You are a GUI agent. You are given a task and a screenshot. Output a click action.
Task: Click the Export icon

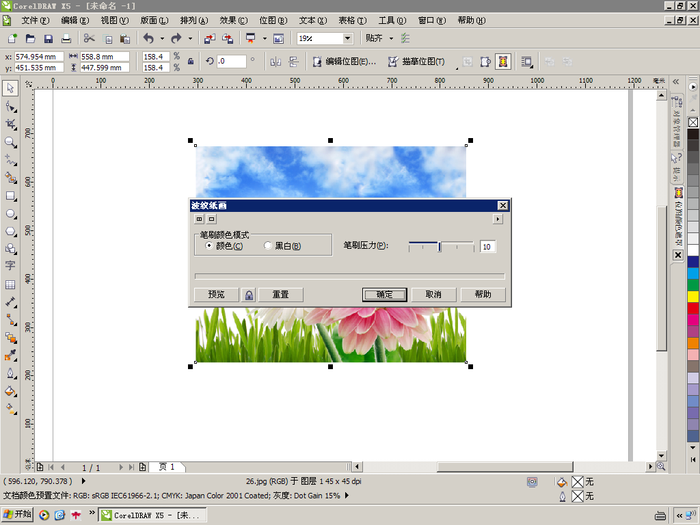click(228, 38)
